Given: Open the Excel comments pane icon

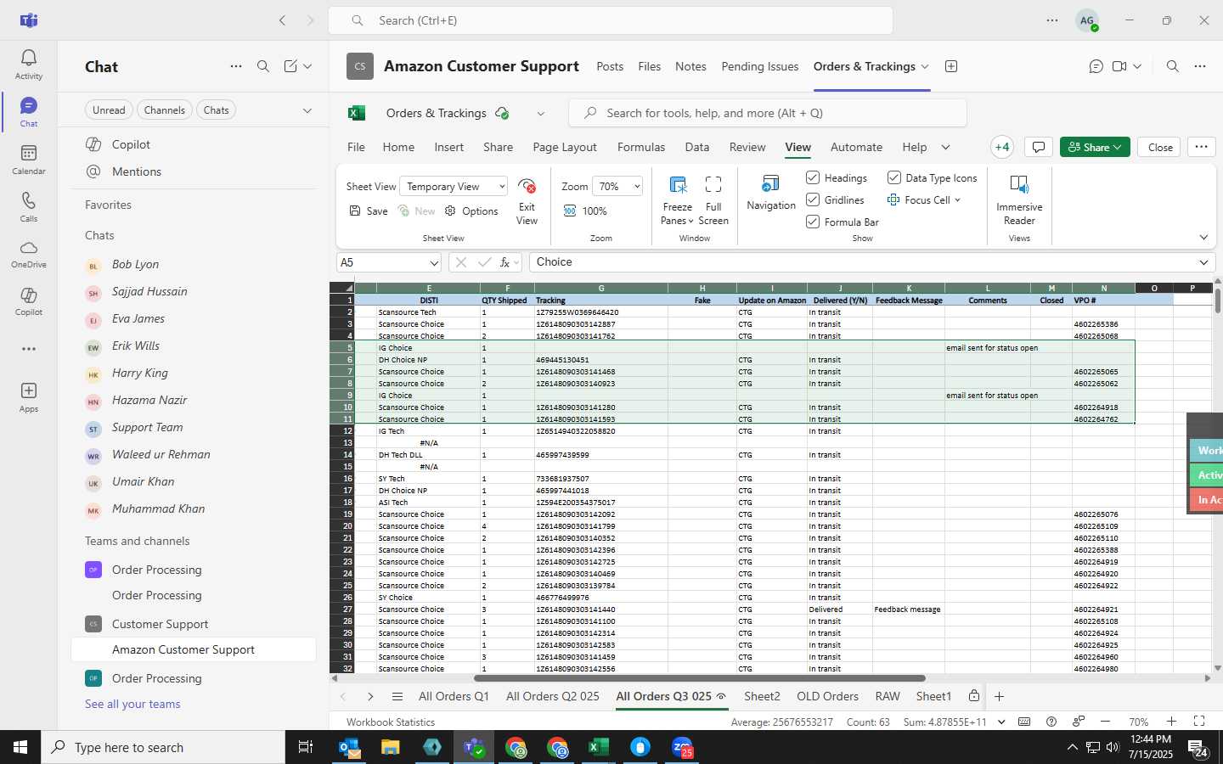Looking at the screenshot, I should [x=1038, y=147].
